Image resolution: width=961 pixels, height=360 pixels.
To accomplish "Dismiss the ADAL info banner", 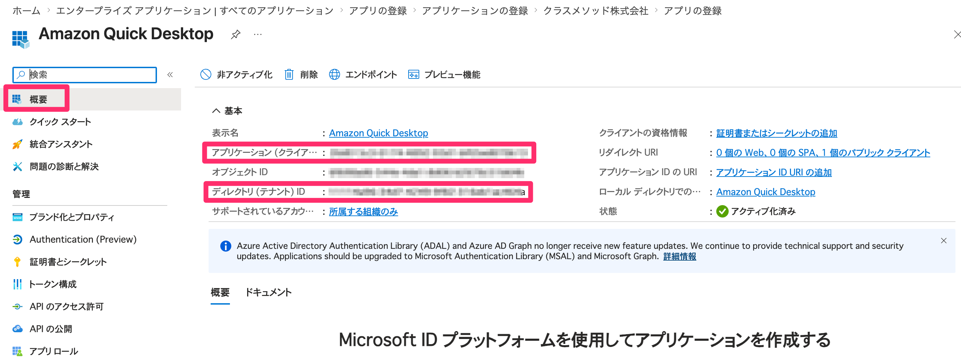I will click(944, 241).
